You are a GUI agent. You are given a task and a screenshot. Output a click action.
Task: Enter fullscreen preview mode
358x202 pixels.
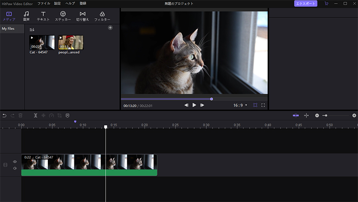click(263, 105)
